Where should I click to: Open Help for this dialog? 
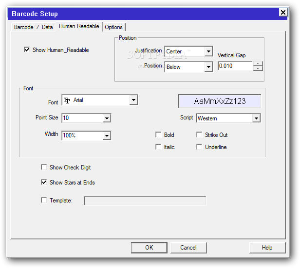click(x=267, y=248)
